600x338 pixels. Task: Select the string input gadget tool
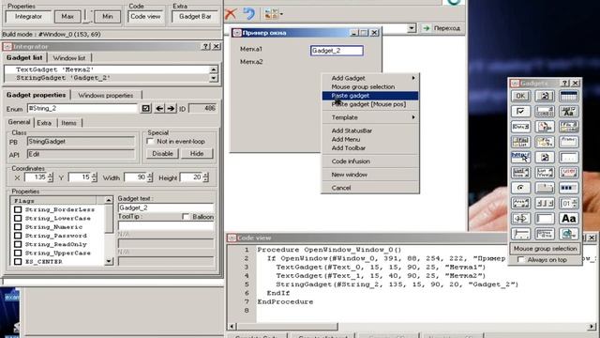(x=545, y=219)
